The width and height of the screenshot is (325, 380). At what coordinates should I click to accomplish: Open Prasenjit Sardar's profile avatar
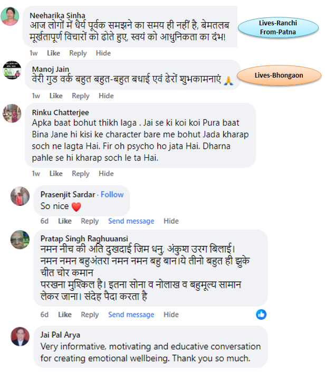tap(20, 196)
